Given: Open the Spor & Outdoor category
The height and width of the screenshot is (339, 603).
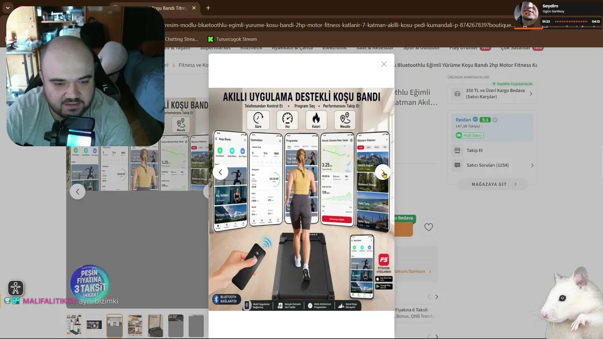Looking at the screenshot, I should (421, 48).
